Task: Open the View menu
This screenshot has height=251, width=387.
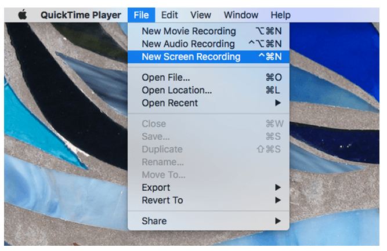Action: 200,15
